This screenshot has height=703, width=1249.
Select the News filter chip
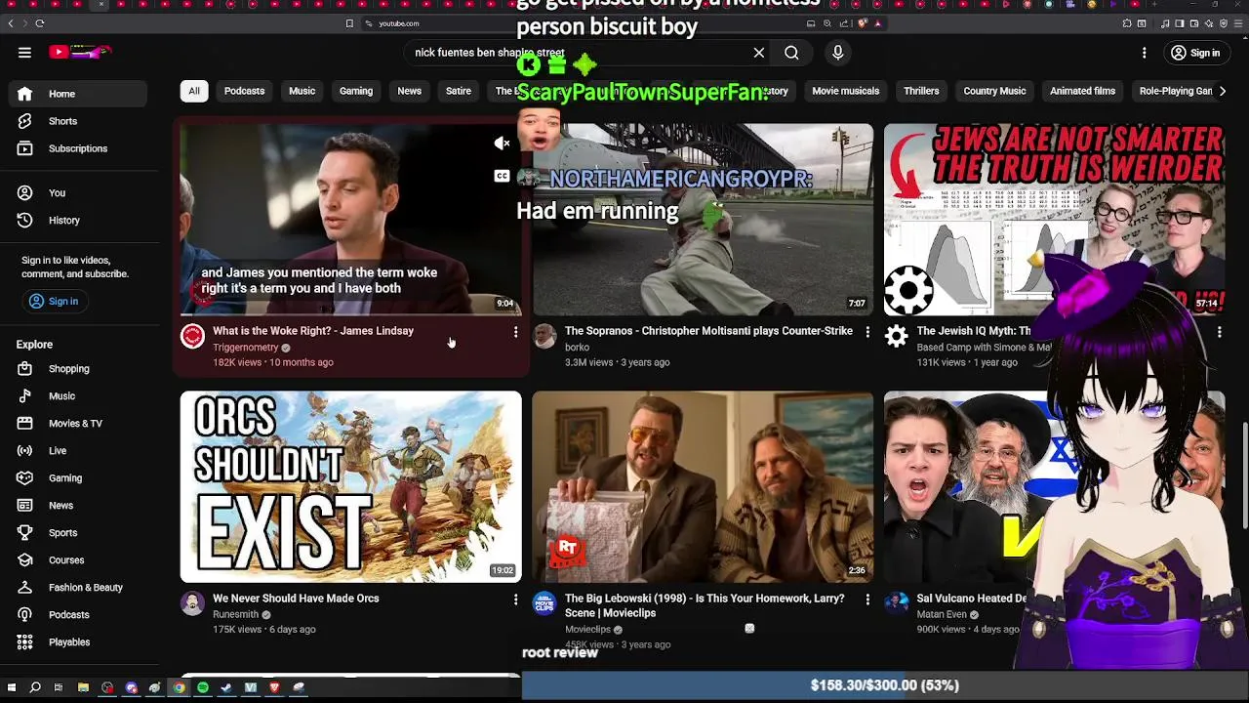pos(410,91)
